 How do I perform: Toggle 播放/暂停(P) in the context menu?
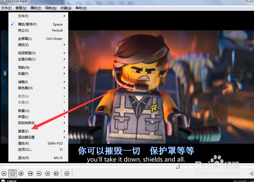(38, 24)
